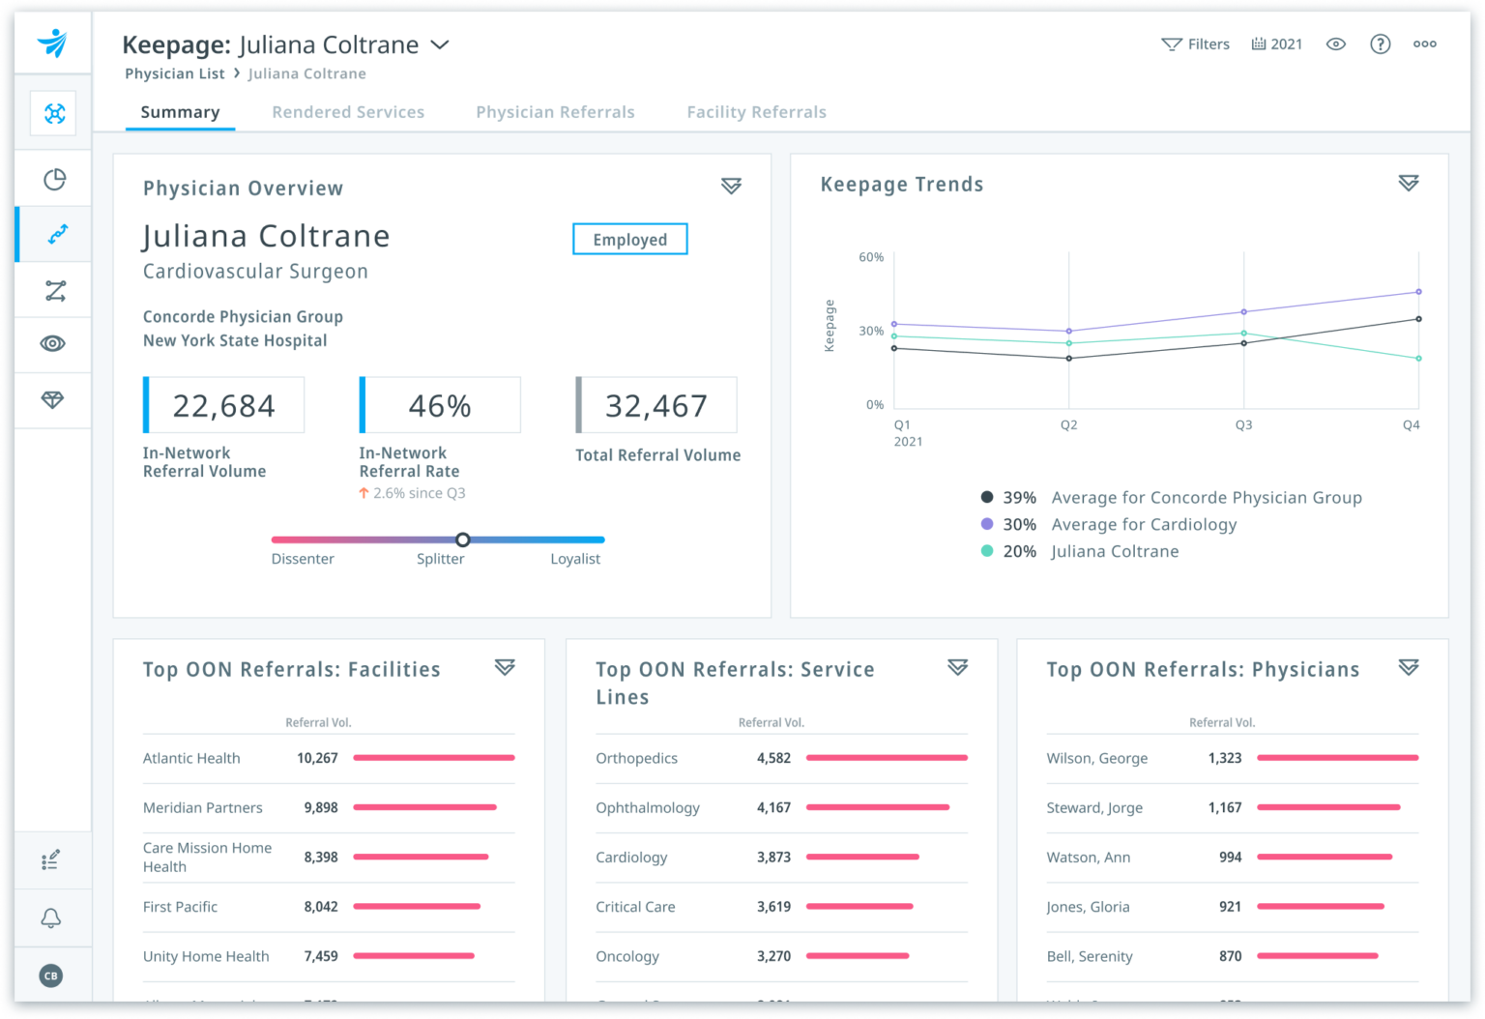Viewport: 1485px width, 1019px height.
Task: Open notifications via the bell icon
Action: coord(52,917)
